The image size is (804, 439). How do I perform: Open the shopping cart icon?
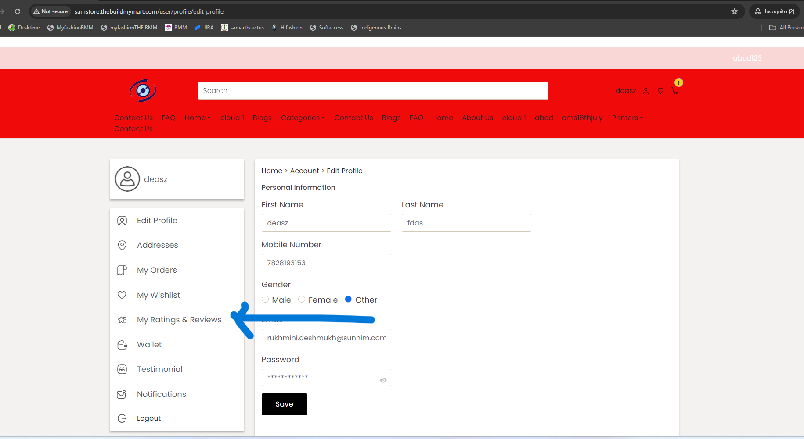pyautogui.click(x=675, y=91)
